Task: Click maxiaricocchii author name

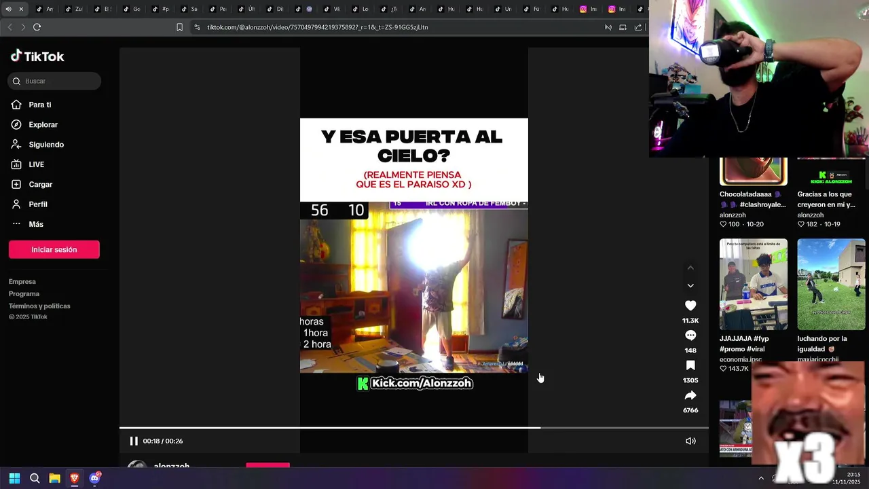Action: (x=818, y=359)
